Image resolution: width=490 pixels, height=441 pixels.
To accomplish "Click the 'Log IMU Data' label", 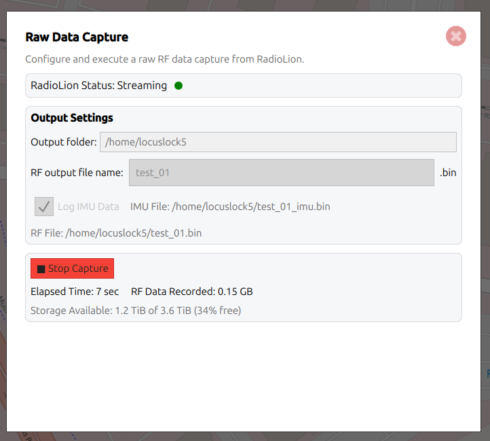I will coord(88,207).
